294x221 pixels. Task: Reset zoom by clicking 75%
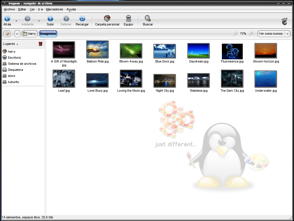click(x=243, y=34)
